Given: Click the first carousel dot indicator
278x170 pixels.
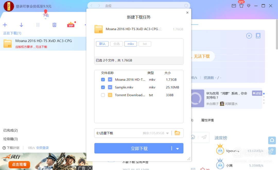Looking at the screenshot, I should [x=264, y=93].
